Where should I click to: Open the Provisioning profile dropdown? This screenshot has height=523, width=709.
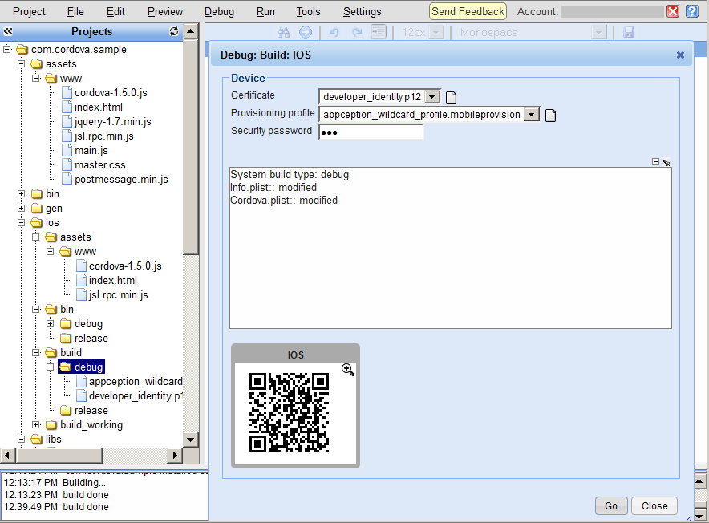[x=532, y=115]
